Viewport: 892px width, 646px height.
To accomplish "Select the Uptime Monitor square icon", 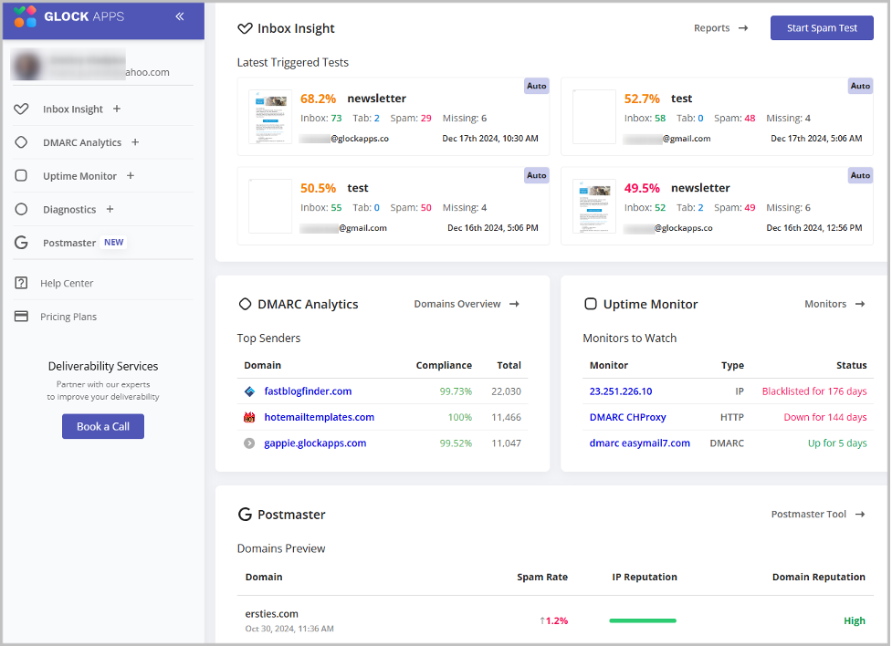I will coord(21,175).
